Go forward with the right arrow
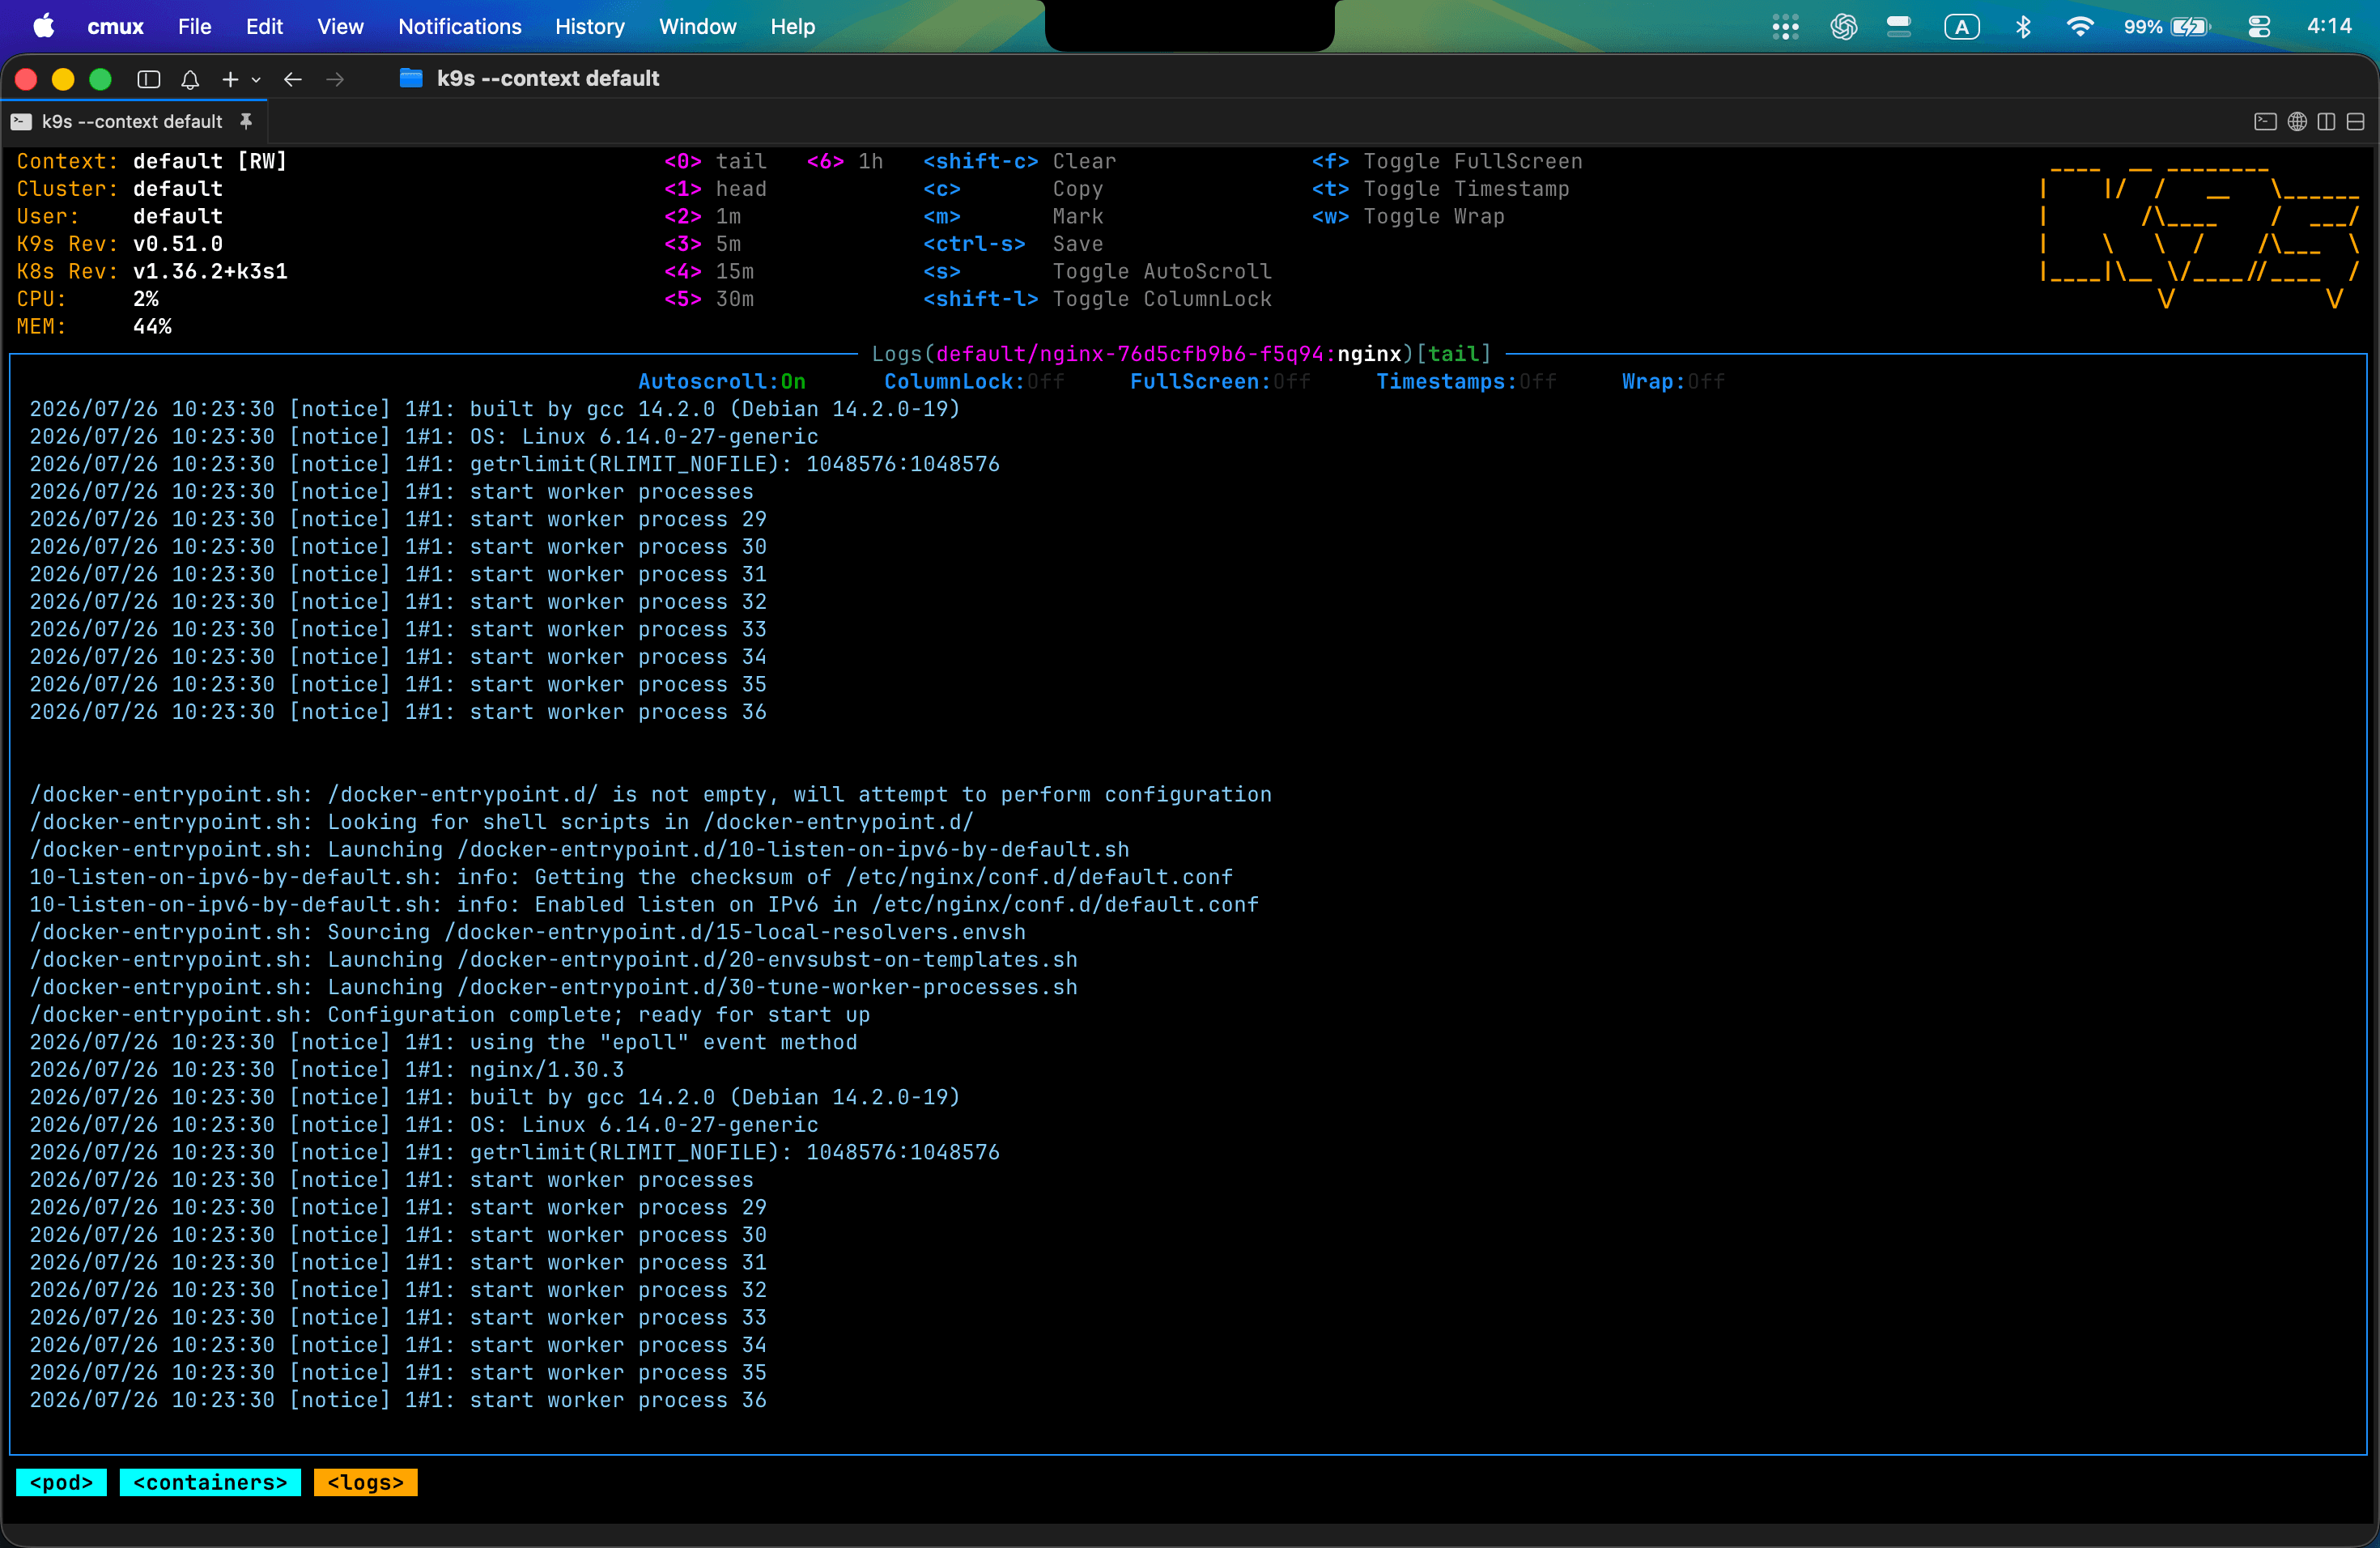Screen dimensions: 2380x1548 click(x=335, y=79)
